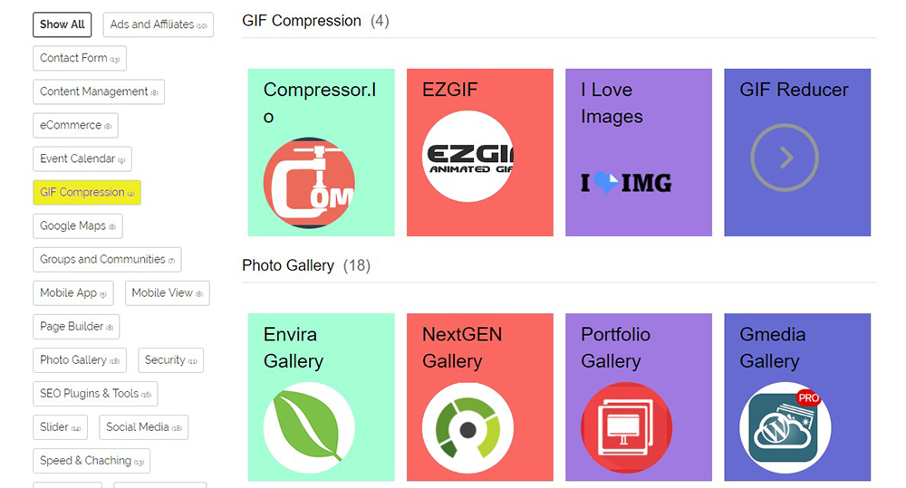Click the Compressor.io clamp logo icon
The width and height of the screenshot is (906, 488).
pos(309,183)
